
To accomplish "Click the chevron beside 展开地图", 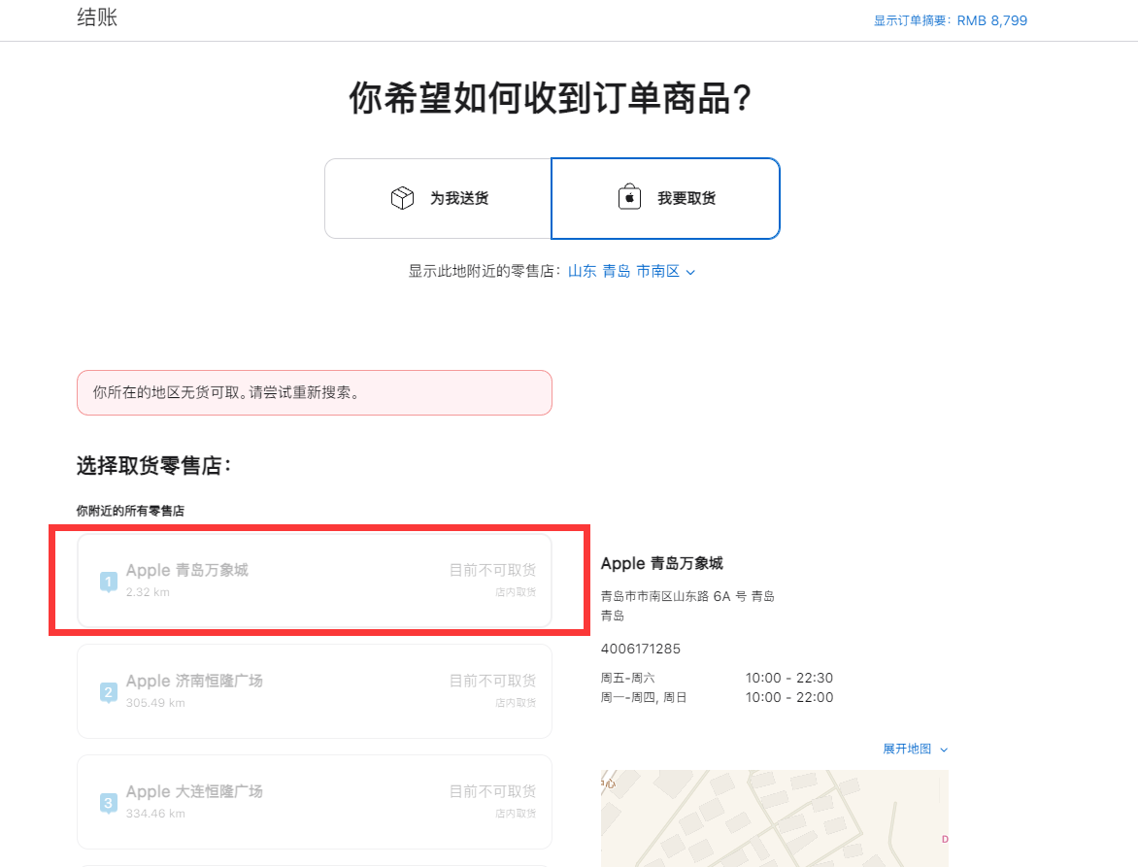I will tap(944, 750).
